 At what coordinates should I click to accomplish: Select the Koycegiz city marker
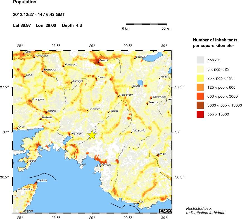70,135
